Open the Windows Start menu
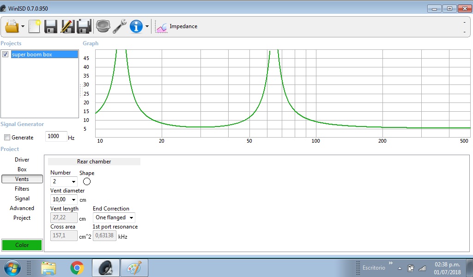Screen dimensions: 473x277 12,268
